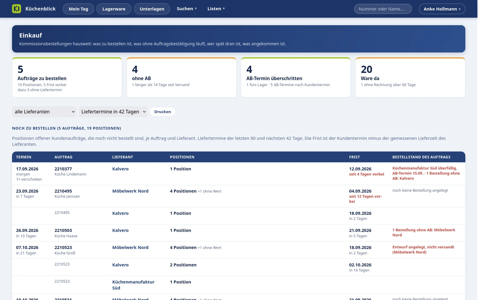Click the Entwurf angelegt, nicht versandt status
This screenshot has width=481, height=300.
pyautogui.click(x=423, y=250)
